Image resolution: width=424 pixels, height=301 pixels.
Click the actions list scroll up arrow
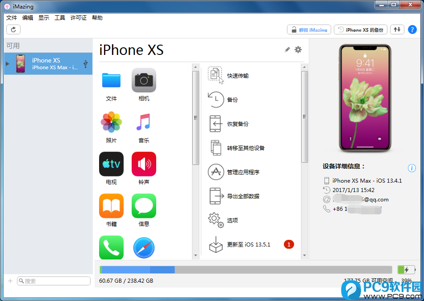coord(304,67)
